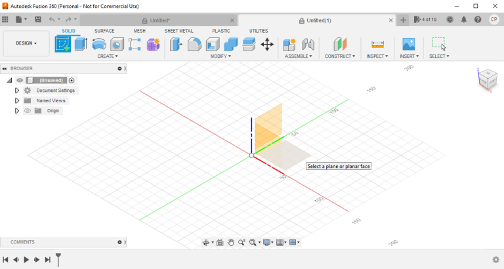Select the window selection tool
This screenshot has width=504, height=269.
coord(439,44)
